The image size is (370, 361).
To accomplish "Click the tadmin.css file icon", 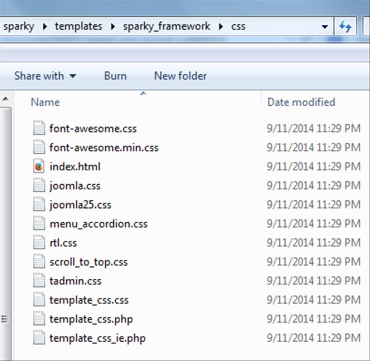I will [x=39, y=281].
